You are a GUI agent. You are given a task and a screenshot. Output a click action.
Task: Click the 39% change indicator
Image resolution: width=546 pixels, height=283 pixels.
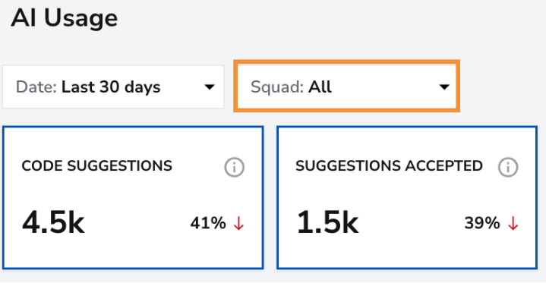coord(482,223)
